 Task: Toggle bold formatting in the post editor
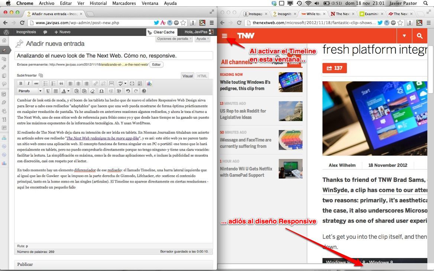click(21, 83)
